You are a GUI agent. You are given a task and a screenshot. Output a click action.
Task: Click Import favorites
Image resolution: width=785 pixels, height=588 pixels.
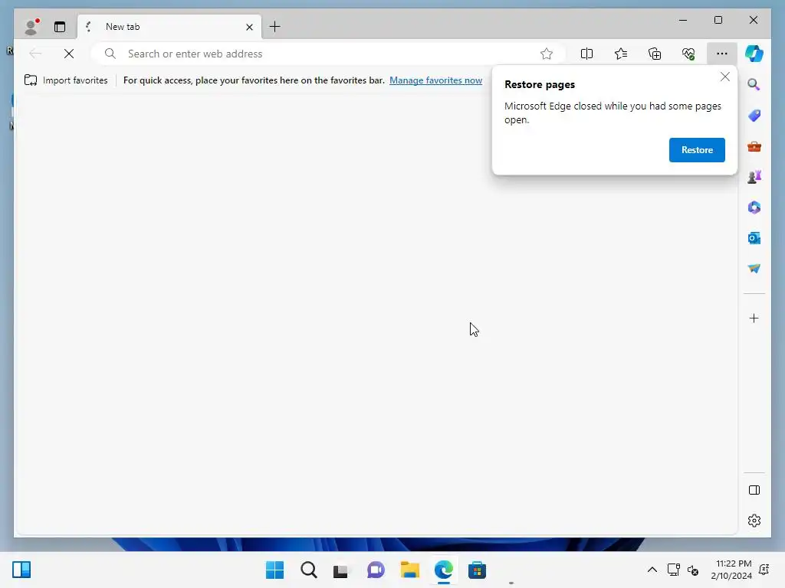[x=66, y=80]
